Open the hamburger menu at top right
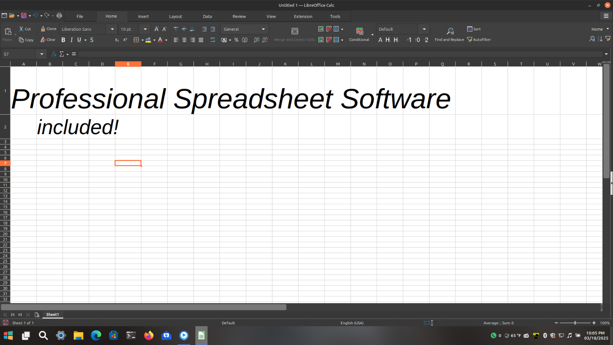 pyautogui.click(x=606, y=16)
